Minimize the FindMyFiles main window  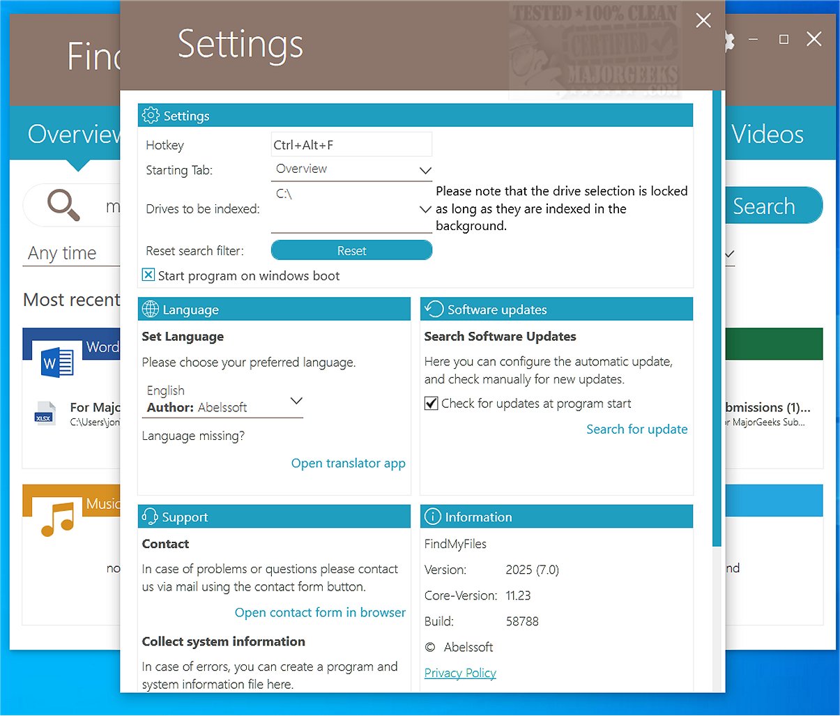(753, 40)
